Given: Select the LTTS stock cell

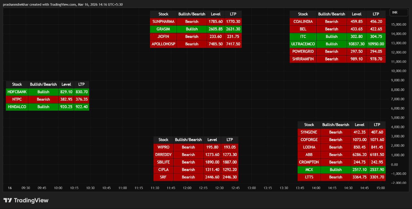Looking at the screenshot, I should coord(309,177).
